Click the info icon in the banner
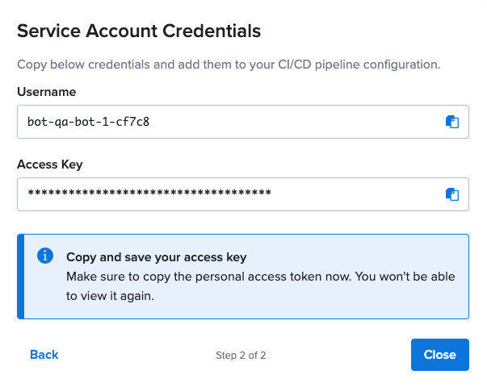The image size is (487, 387). pos(45,256)
